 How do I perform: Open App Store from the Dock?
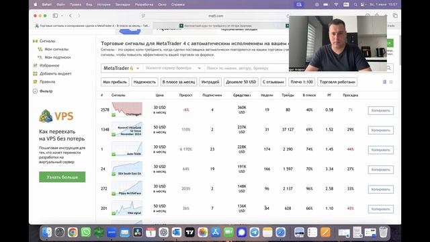tap(216, 233)
